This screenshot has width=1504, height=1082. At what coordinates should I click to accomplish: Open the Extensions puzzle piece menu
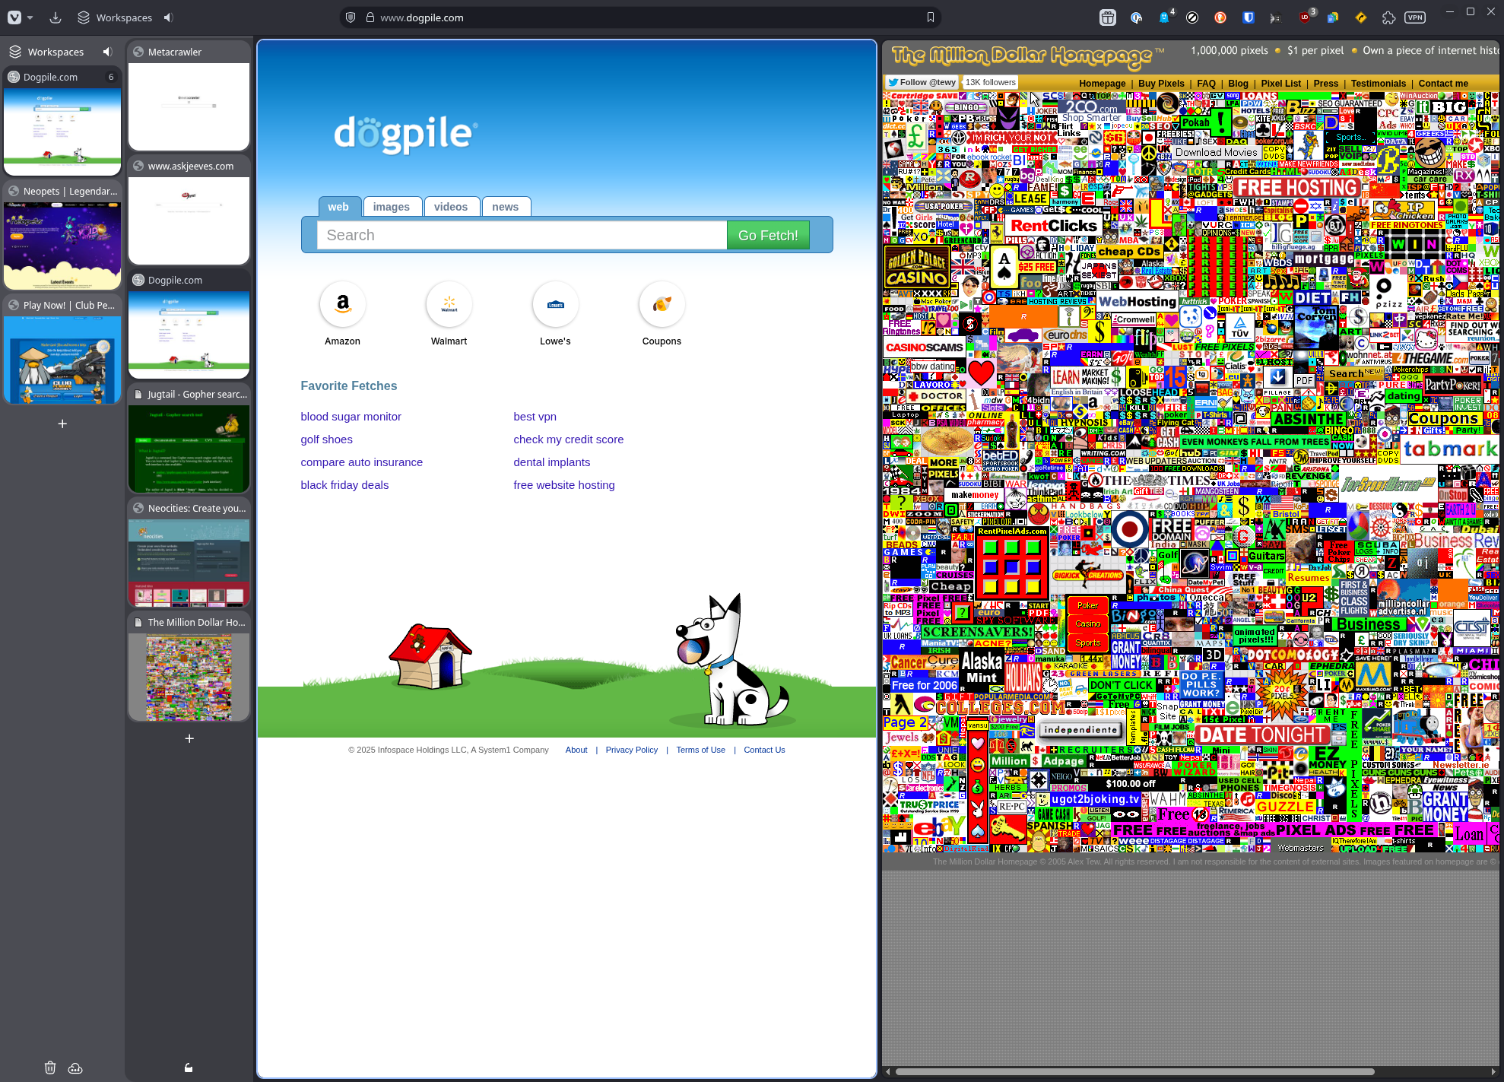click(1388, 17)
